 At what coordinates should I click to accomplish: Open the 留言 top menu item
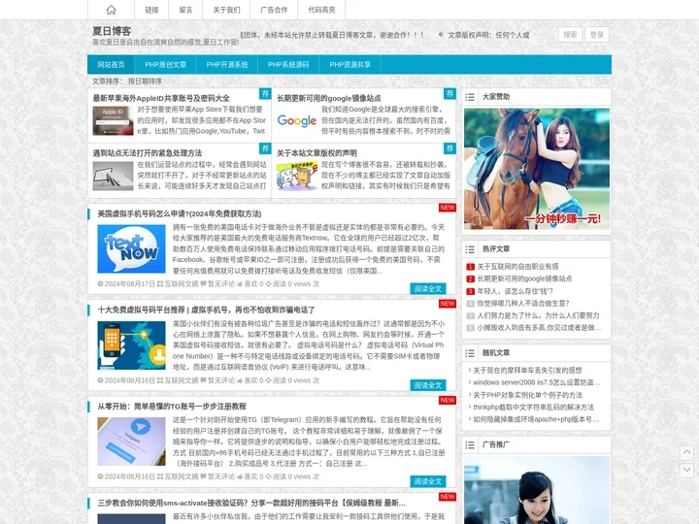pos(185,10)
